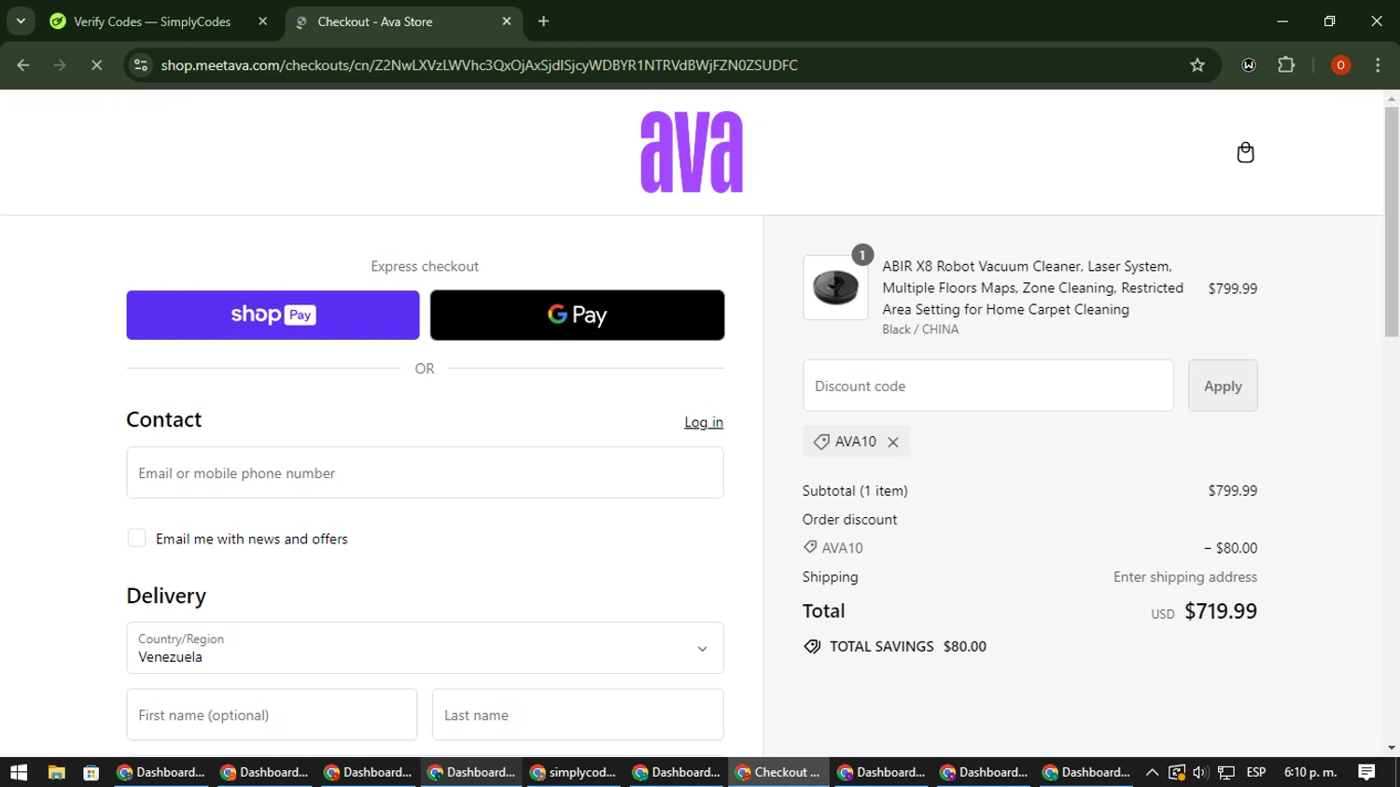Screen dimensions: 1400x787
Task: Click the 6:10 p. m. clock
Action: pos(1310,772)
